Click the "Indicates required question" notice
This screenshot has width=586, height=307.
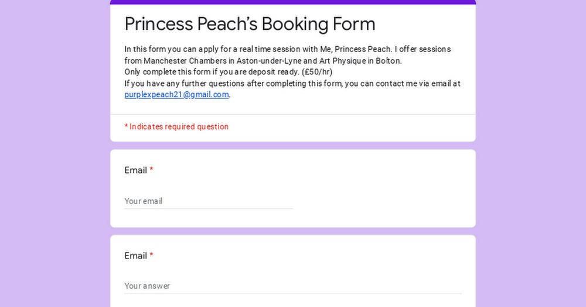[x=176, y=127]
